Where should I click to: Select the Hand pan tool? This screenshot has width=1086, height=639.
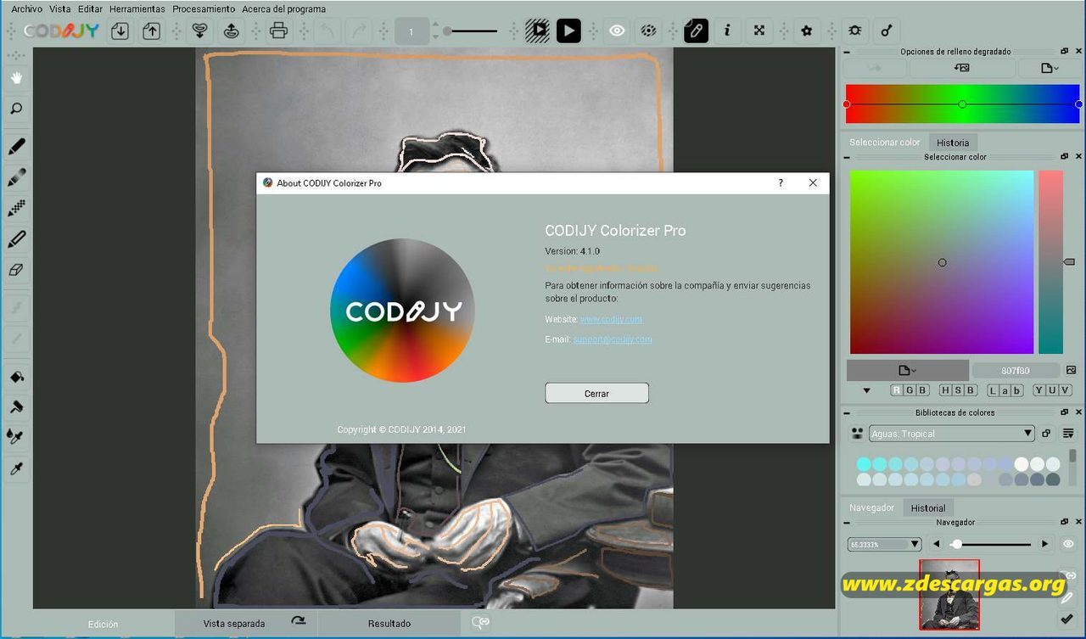click(x=16, y=78)
